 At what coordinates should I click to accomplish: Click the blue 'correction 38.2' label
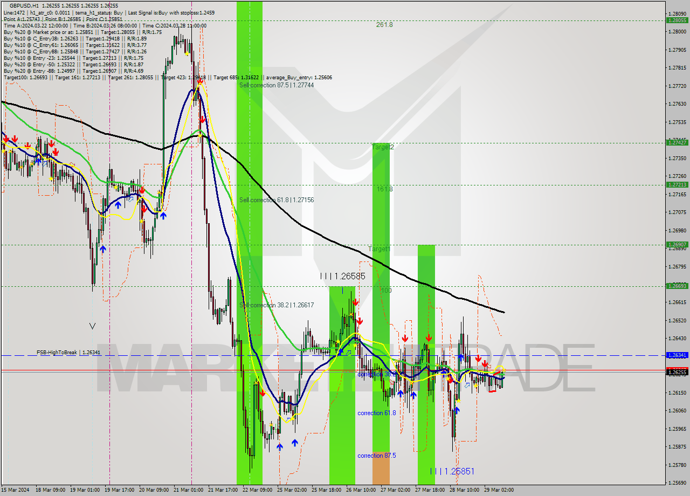(377, 374)
